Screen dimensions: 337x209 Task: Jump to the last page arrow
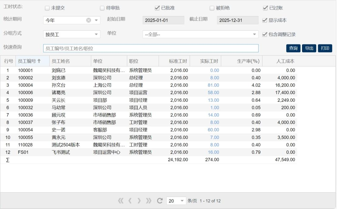[149, 201]
